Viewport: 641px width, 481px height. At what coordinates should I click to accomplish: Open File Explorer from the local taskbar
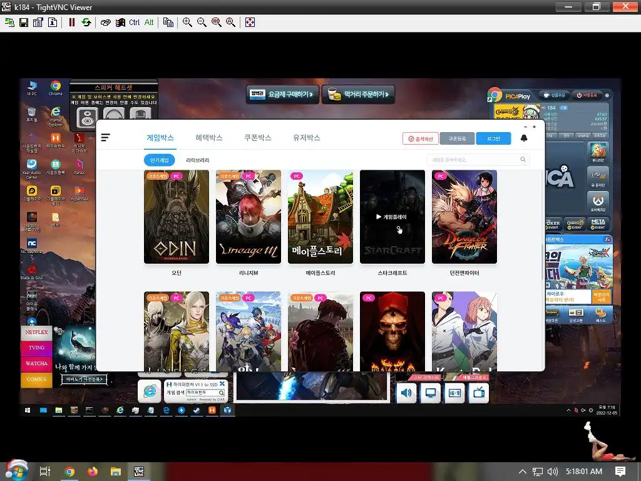click(116, 472)
